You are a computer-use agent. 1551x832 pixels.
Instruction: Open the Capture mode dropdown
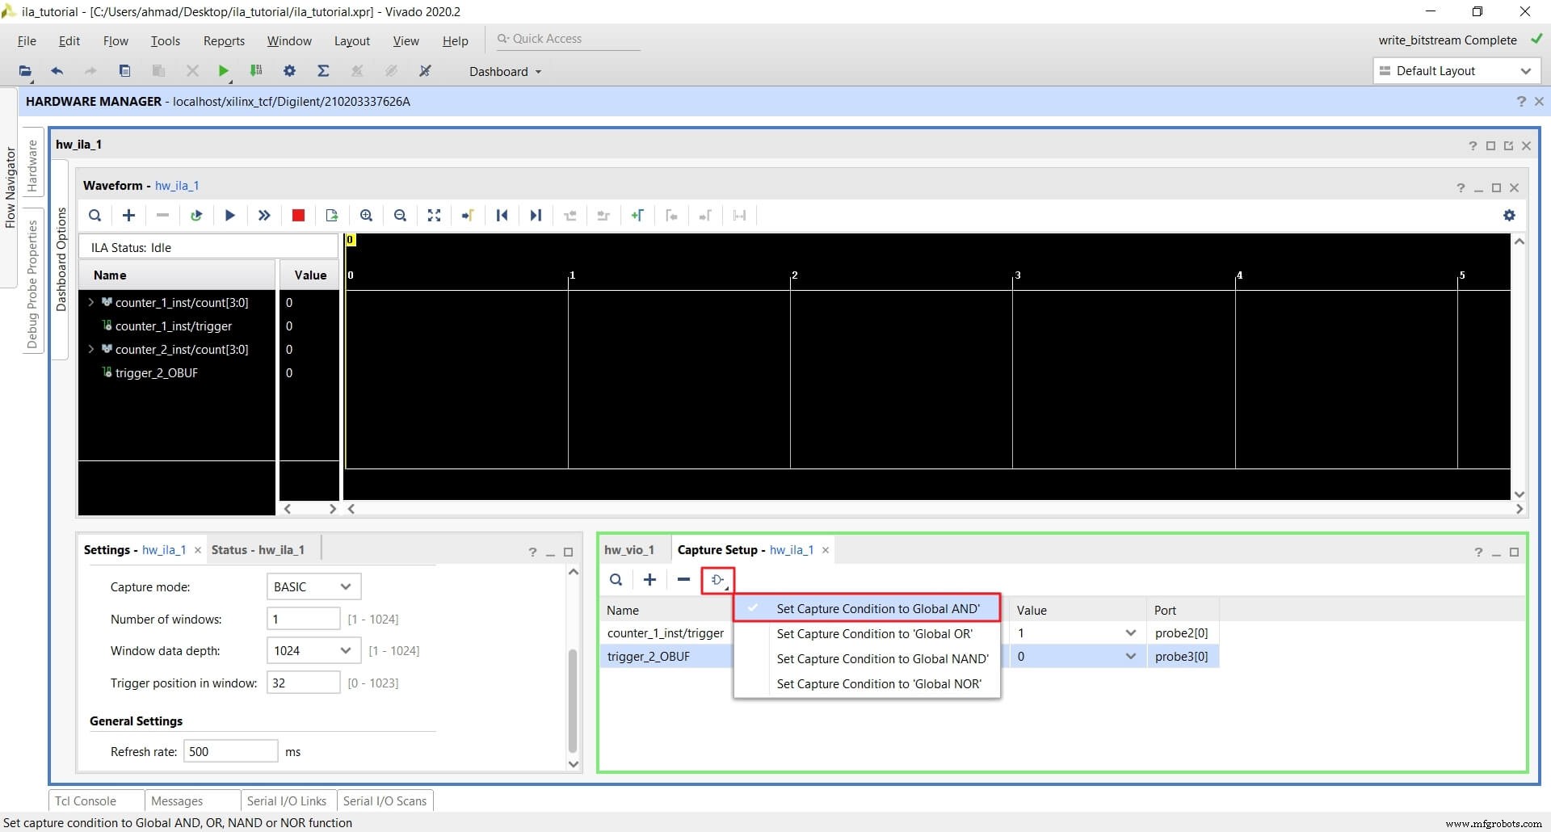(x=313, y=586)
